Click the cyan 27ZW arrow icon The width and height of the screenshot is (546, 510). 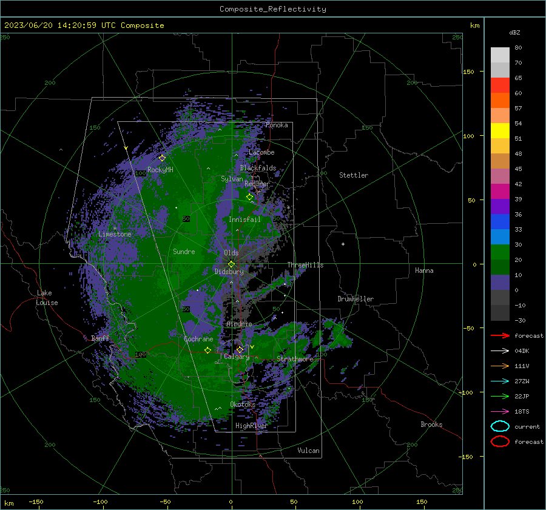click(x=500, y=381)
